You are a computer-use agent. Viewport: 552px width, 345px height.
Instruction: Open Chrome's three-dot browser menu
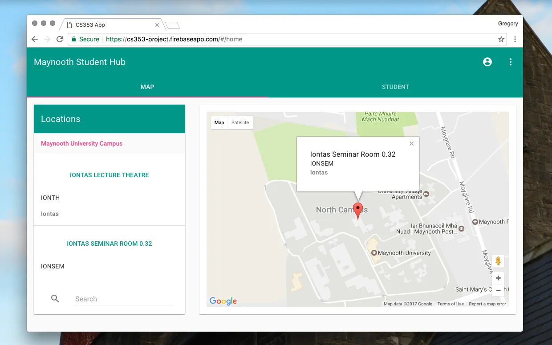click(x=515, y=39)
